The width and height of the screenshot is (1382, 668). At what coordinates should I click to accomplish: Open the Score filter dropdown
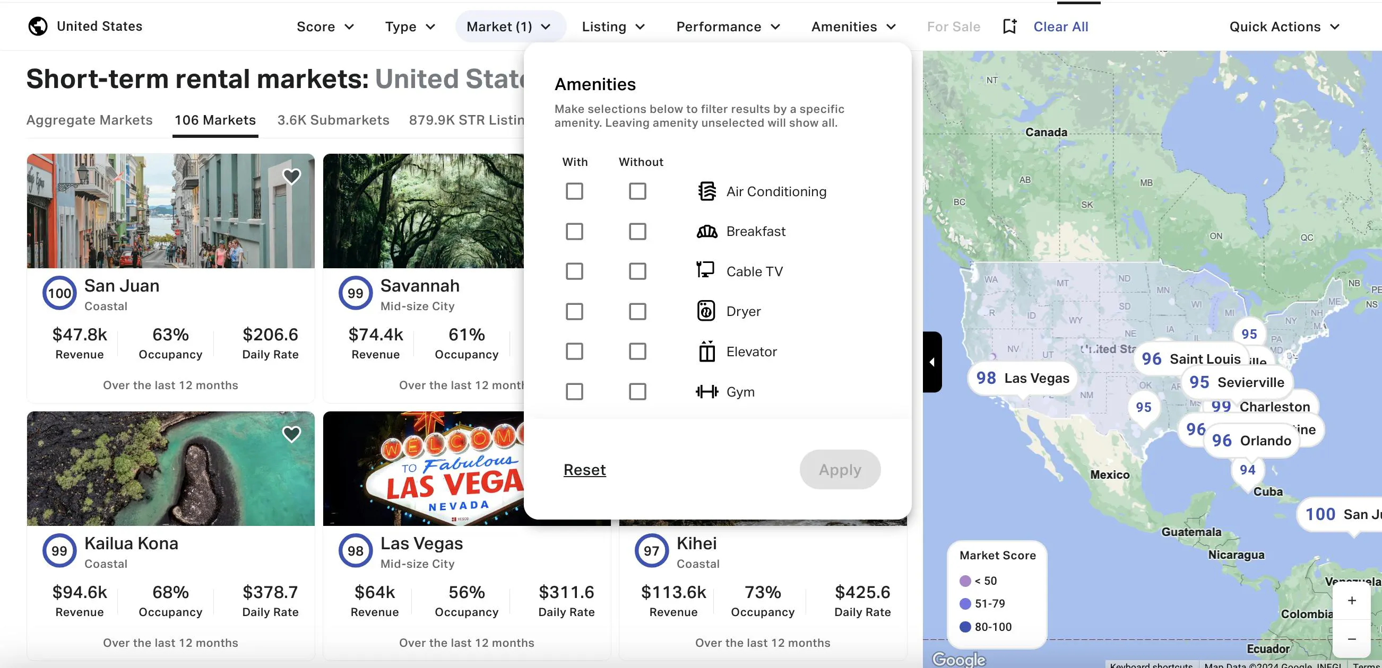pyautogui.click(x=325, y=27)
